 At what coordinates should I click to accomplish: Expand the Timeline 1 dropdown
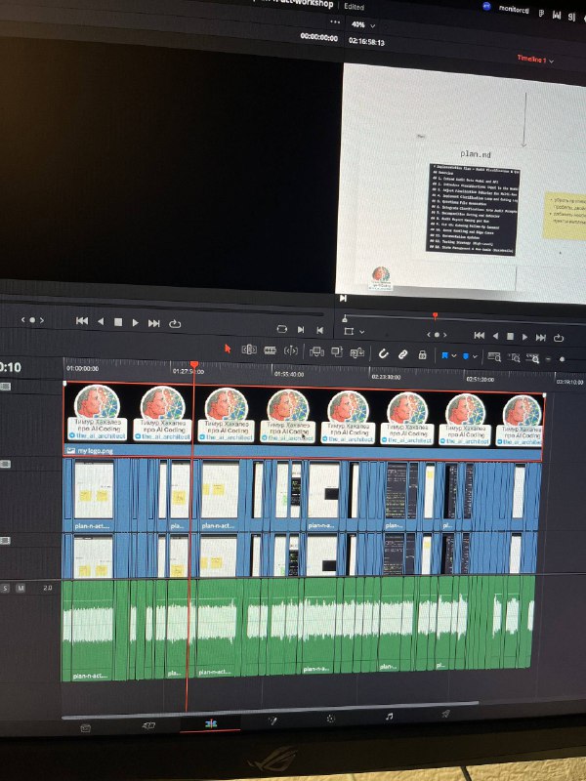coord(535,60)
